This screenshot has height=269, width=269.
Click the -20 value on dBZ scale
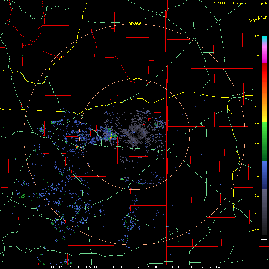coord(256,213)
